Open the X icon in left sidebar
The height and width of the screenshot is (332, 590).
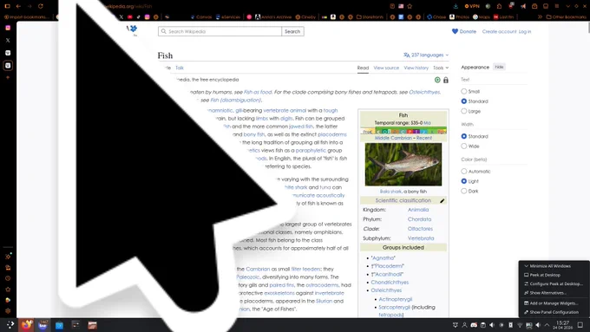8,40
